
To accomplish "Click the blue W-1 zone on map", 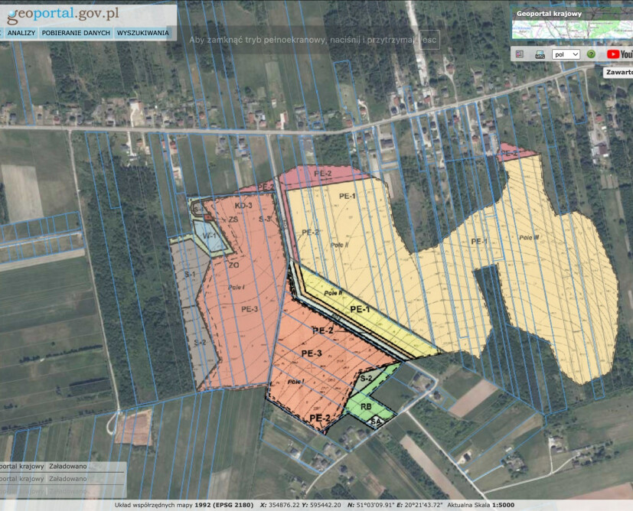I will tap(209, 237).
